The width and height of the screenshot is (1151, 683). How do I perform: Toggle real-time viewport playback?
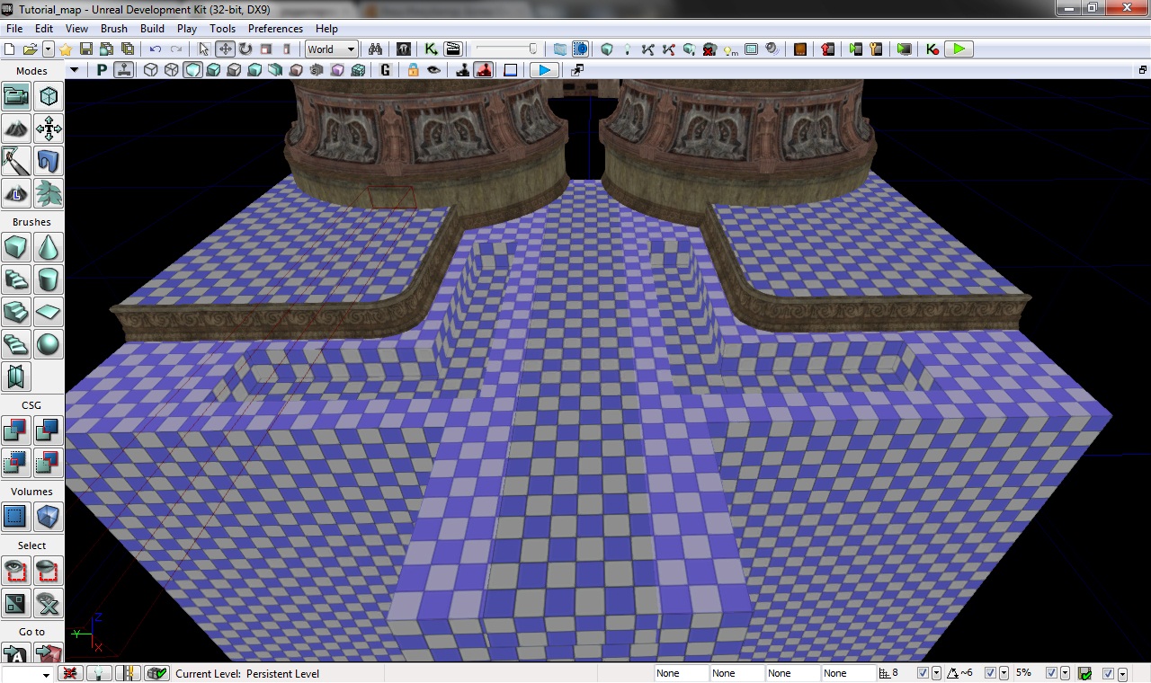[542, 70]
